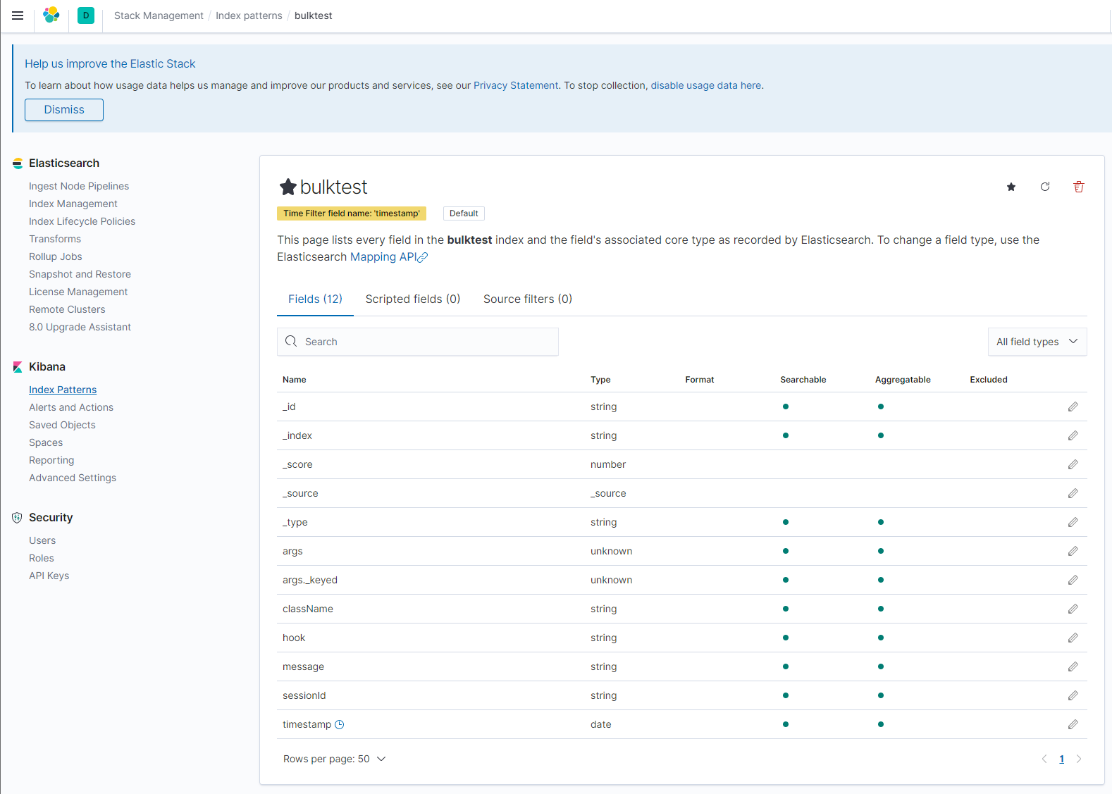Open API Keys page

pyautogui.click(x=49, y=576)
